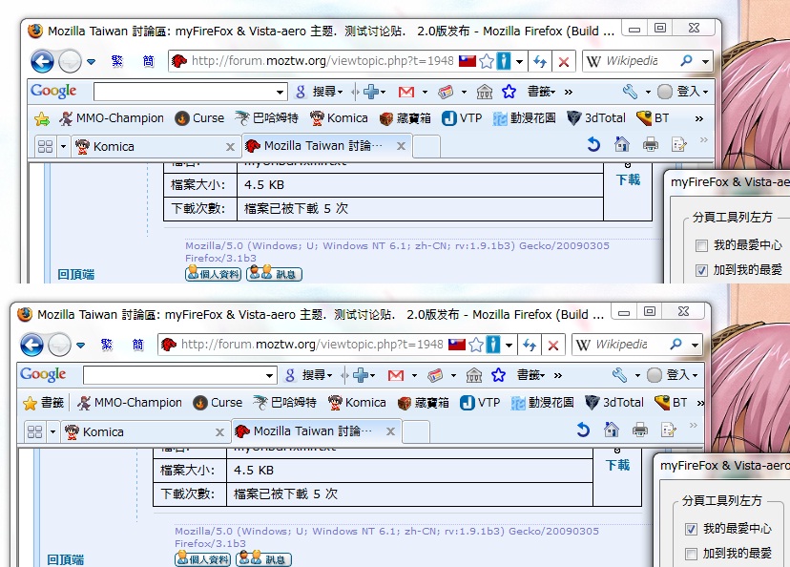This screenshot has height=567, width=790.
Task: Open URL dropdown arrow in upper address bar
Action: coord(519,62)
